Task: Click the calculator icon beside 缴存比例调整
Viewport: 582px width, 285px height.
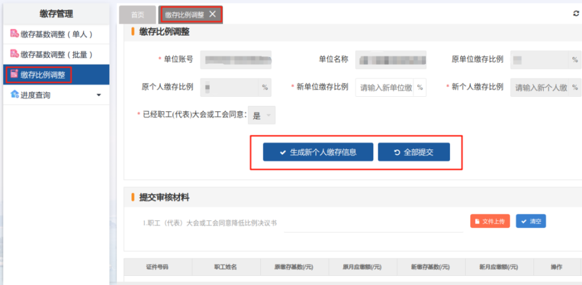Action: [14, 74]
